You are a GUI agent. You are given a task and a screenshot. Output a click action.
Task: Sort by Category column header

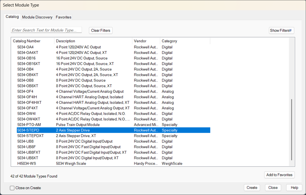point(185,41)
